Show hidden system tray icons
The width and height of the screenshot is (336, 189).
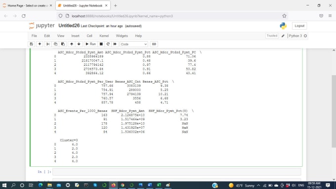[x=258, y=186]
